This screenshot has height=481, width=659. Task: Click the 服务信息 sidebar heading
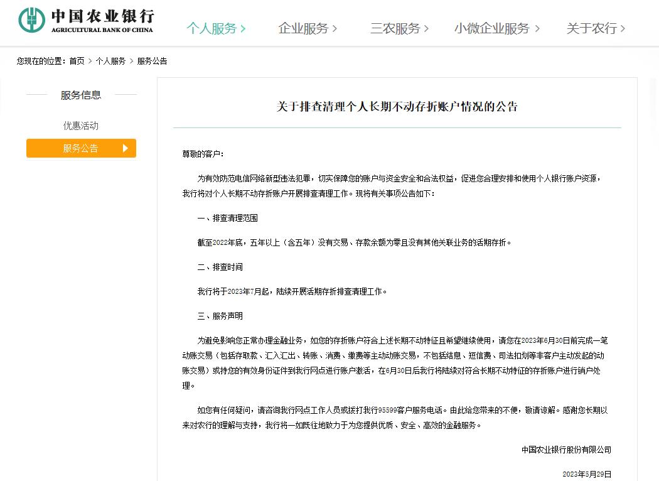80,95
